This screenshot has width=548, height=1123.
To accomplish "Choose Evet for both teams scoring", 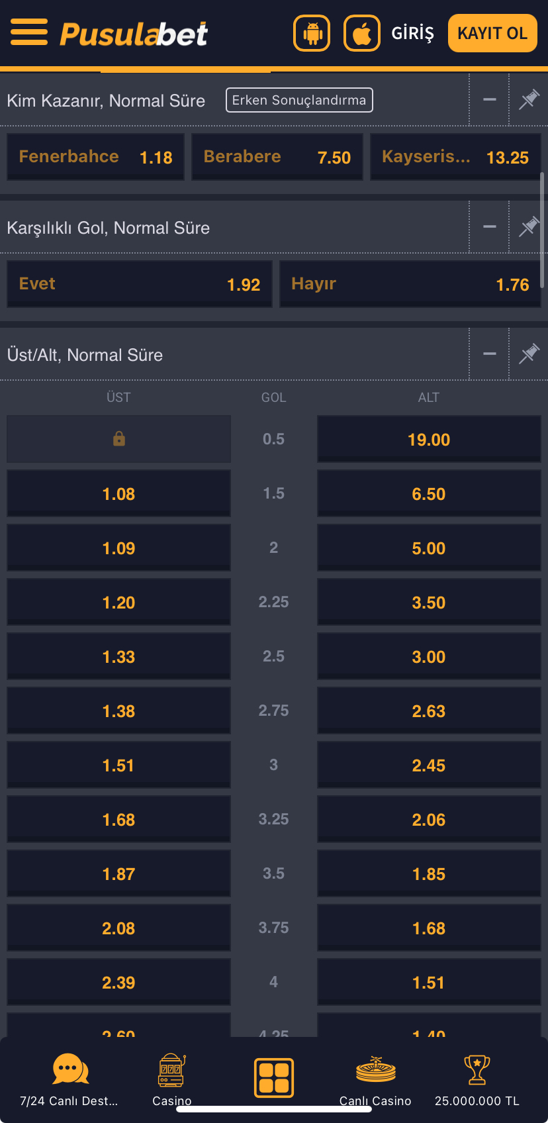I will (139, 284).
